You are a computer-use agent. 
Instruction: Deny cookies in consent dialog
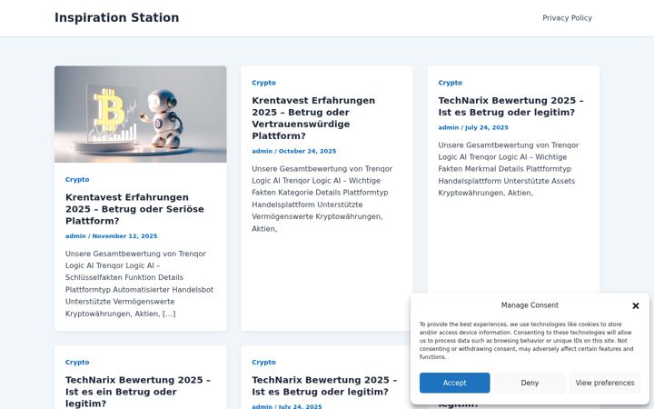[530, 383]
